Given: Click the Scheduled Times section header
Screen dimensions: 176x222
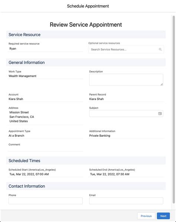Looking at the screenshot, I should point(86,161).
